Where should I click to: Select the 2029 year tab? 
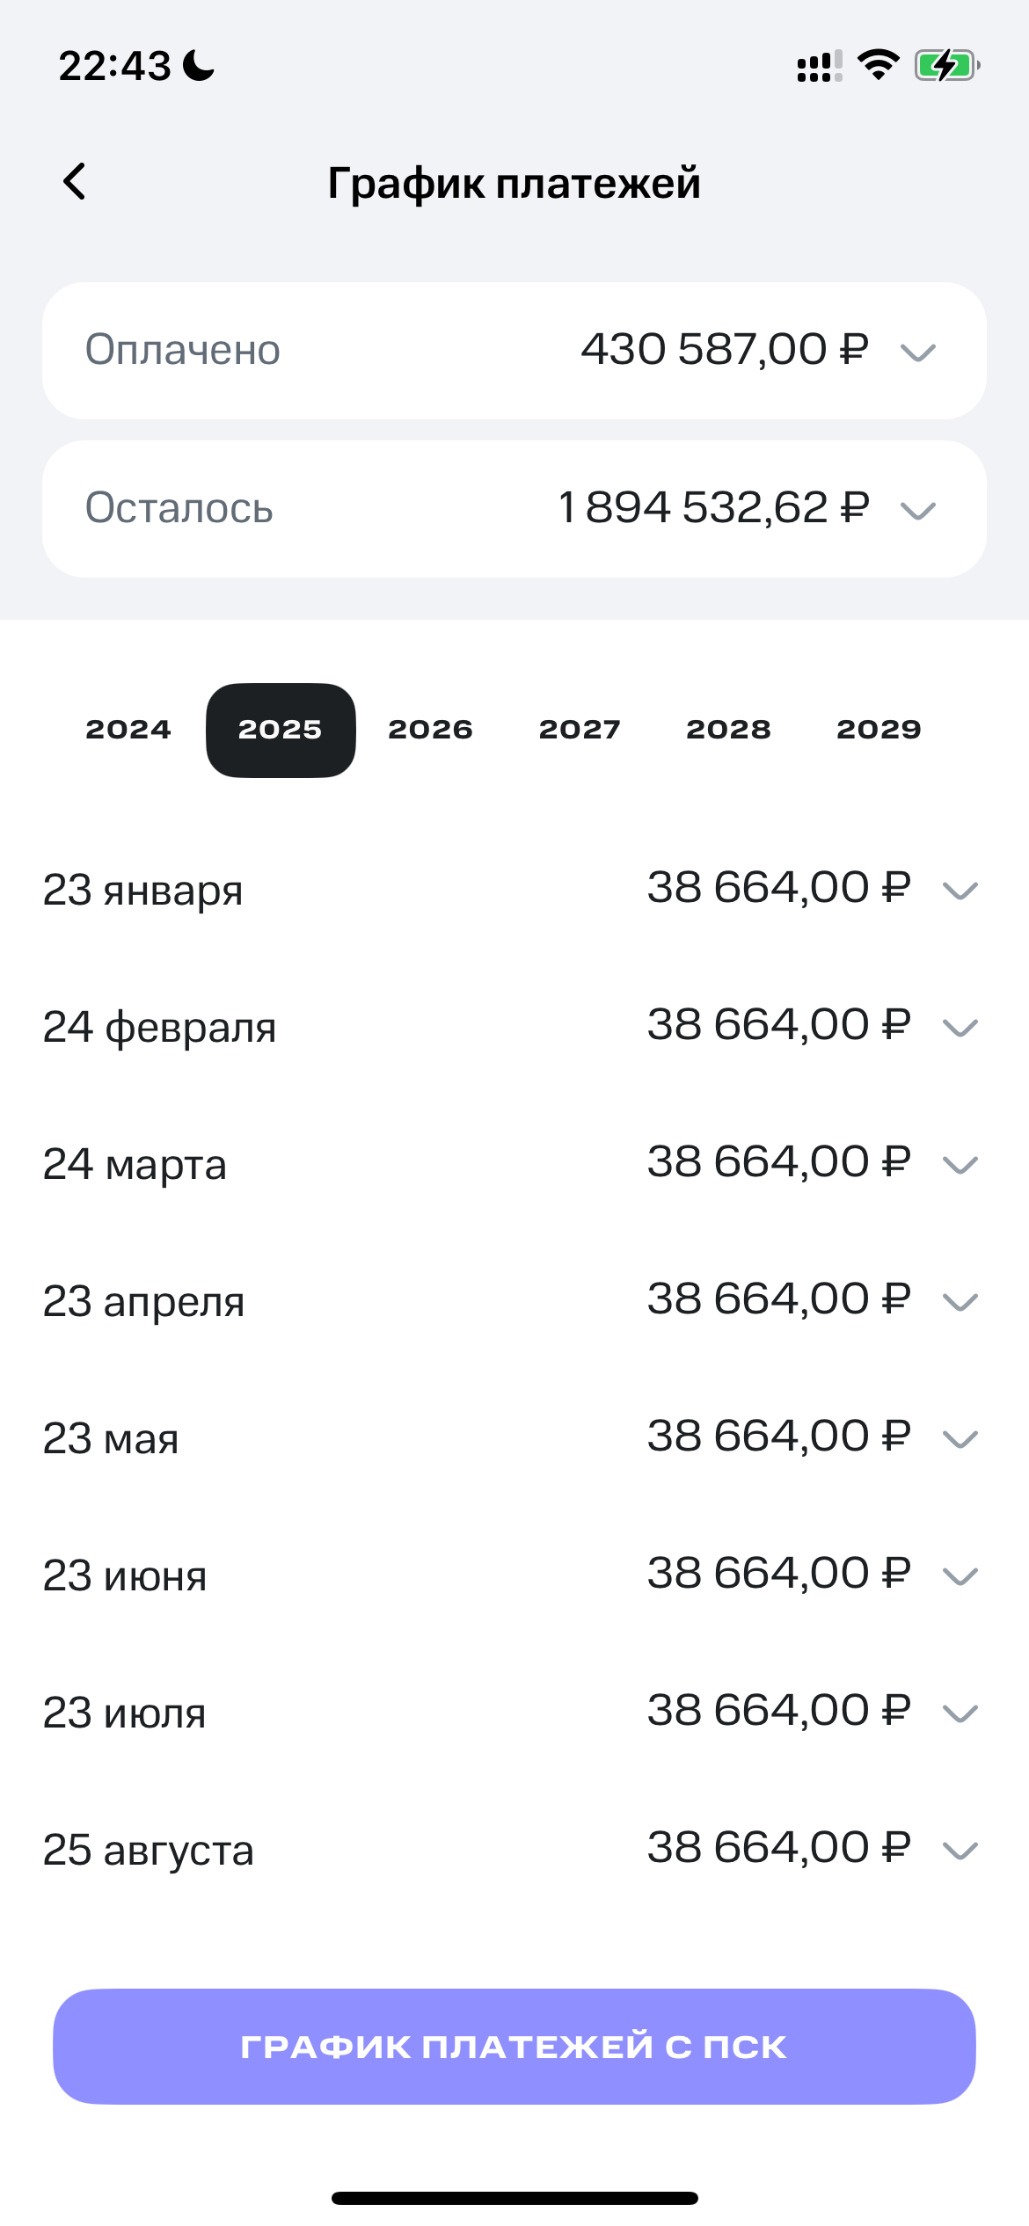[879, 728]
